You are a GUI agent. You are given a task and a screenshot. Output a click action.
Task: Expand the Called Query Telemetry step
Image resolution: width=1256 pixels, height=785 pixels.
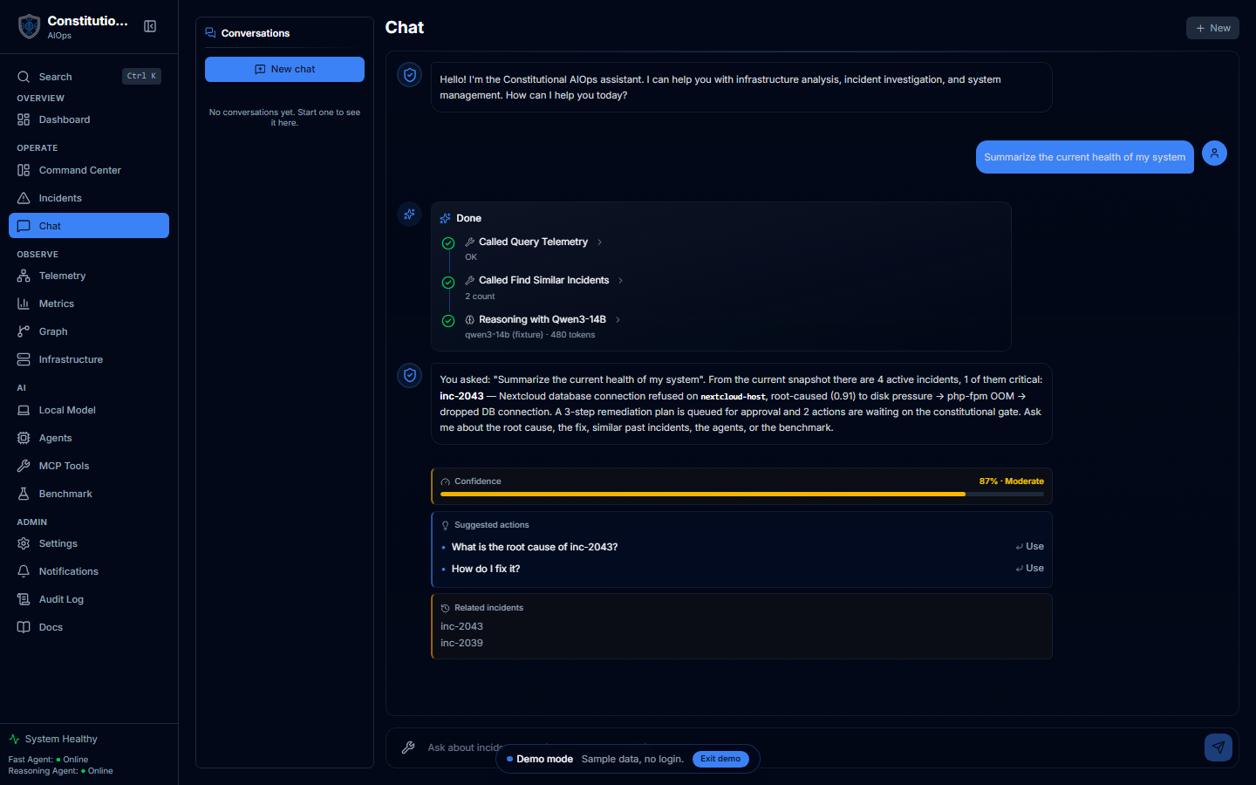pyautogui.click(x=534, y=242)
